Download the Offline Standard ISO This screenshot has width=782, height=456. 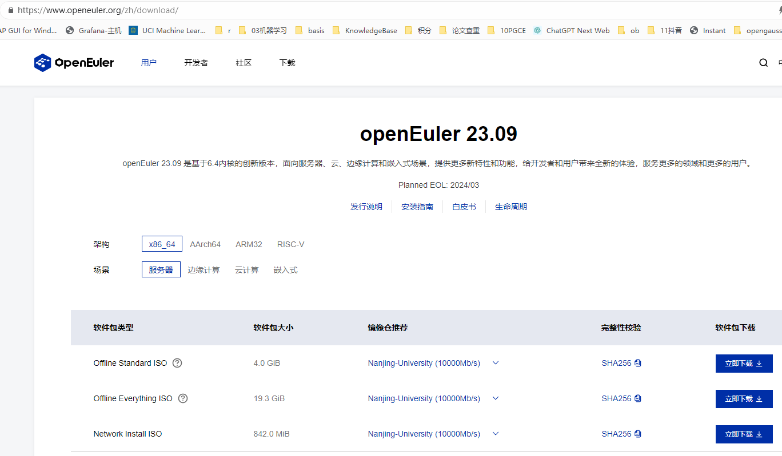click(744, 364)
